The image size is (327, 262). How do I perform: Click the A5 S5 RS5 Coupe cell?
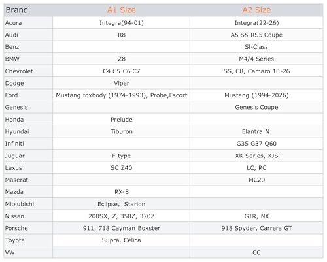coord(256,35)
